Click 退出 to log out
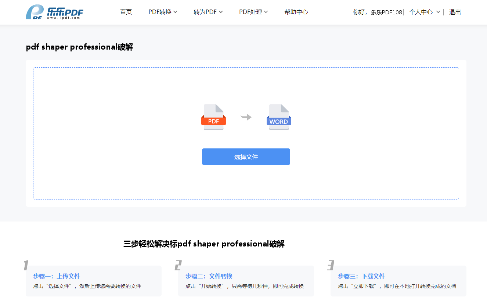 [x=455, y=12]
